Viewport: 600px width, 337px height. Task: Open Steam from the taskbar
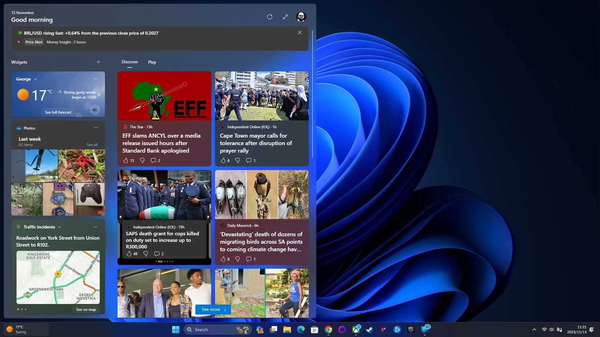point(369,329)
